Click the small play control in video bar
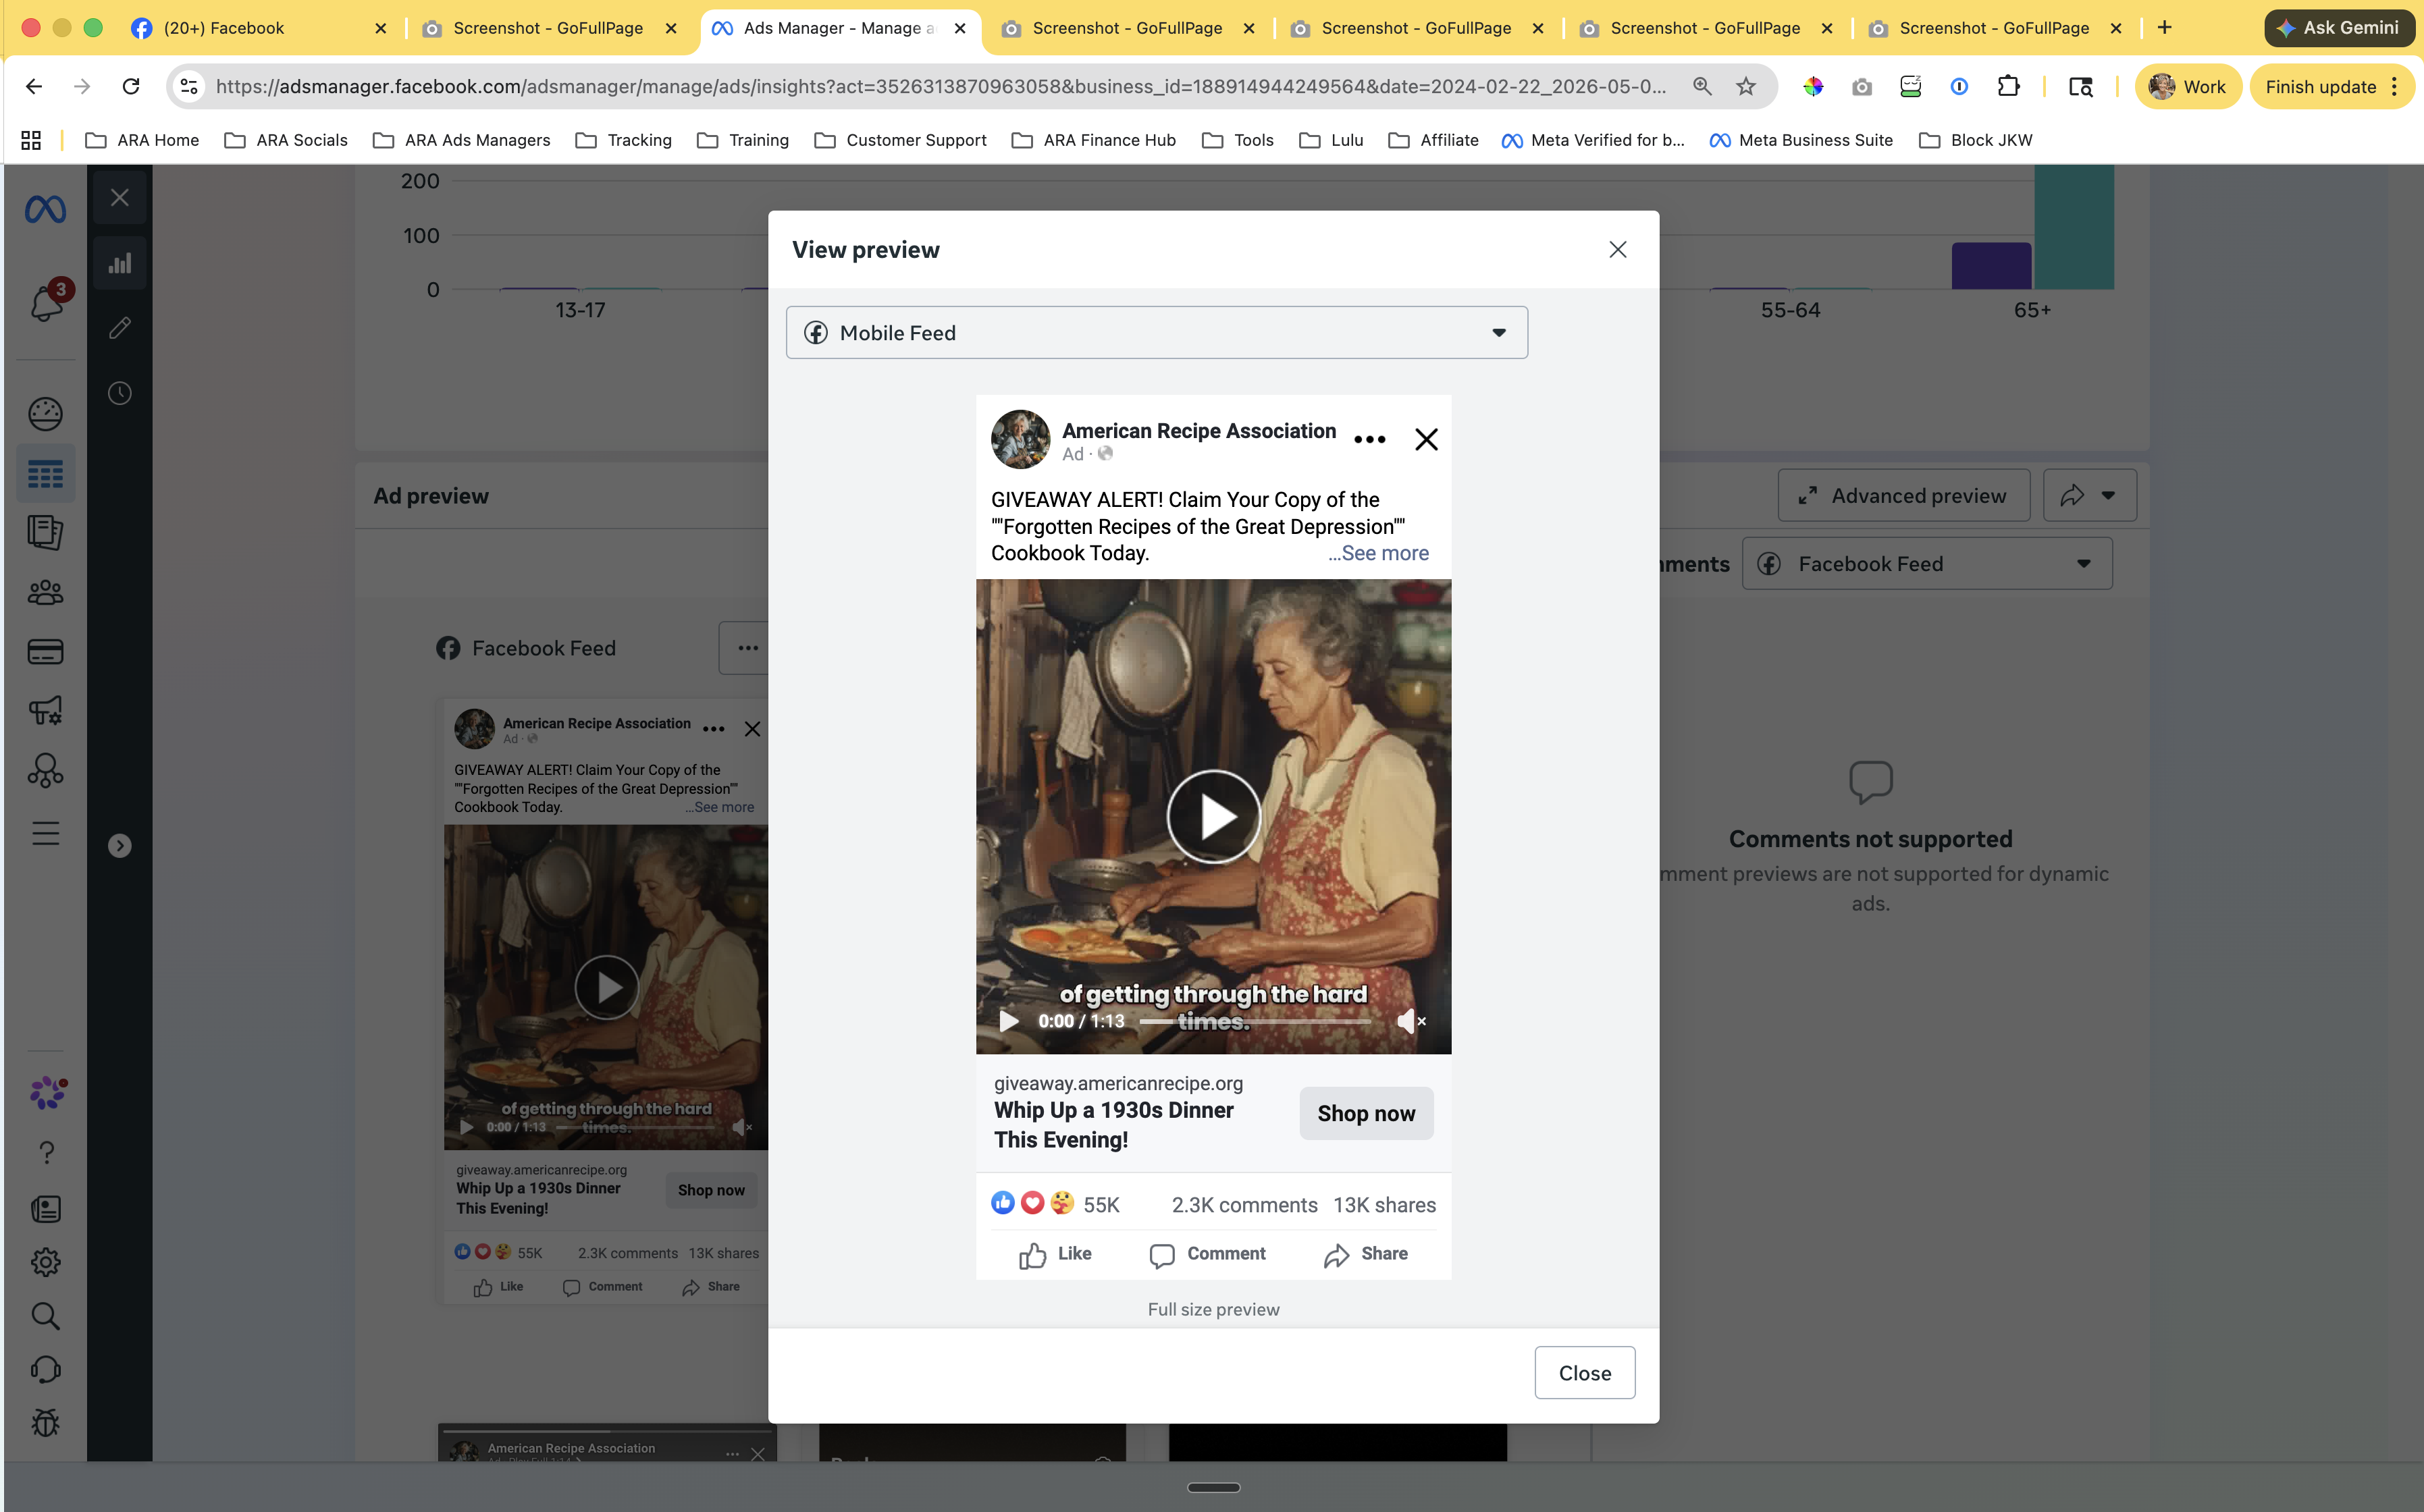This screenshot has width=2424, height=1512. pyautogui.click(x=1009, y=1021)
